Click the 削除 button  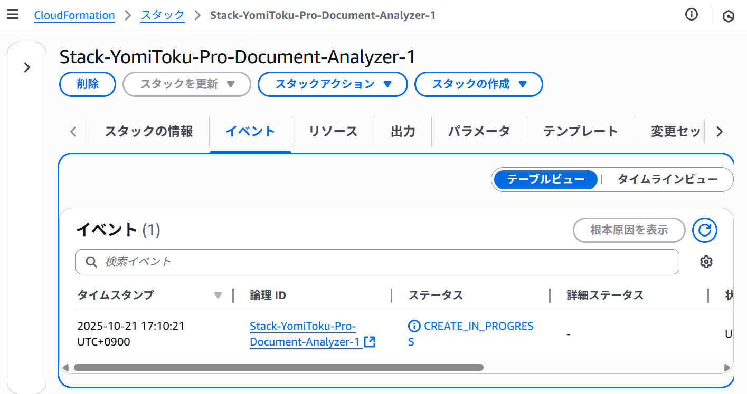87,84
